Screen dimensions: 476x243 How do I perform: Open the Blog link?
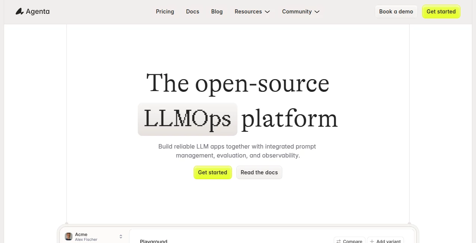(217, 12)
